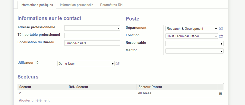Expand the Responsable dropdown
The width and height of the screenshot is (245, 105).
(221, 43)
